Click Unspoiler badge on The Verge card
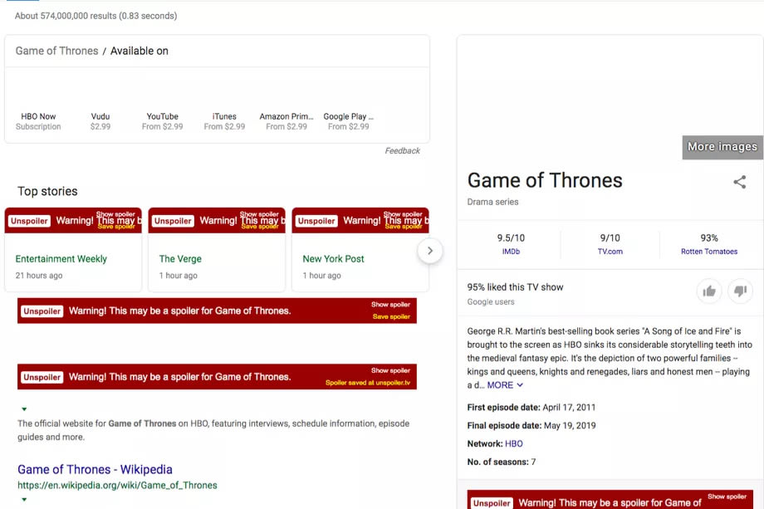This screenshot has width=764, height=509. click(x=173, y=221)
